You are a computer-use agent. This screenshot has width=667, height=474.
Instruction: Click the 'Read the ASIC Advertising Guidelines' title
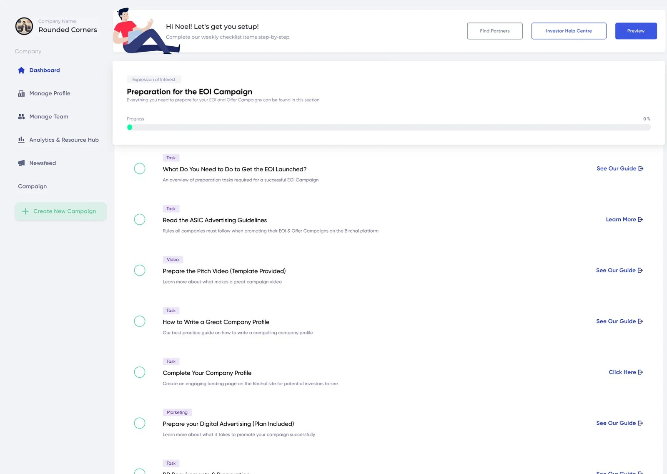pos(215,220)
